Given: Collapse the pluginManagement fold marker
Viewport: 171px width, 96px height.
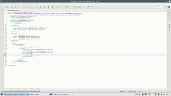Looking at the screenshot, I should 7,44.
